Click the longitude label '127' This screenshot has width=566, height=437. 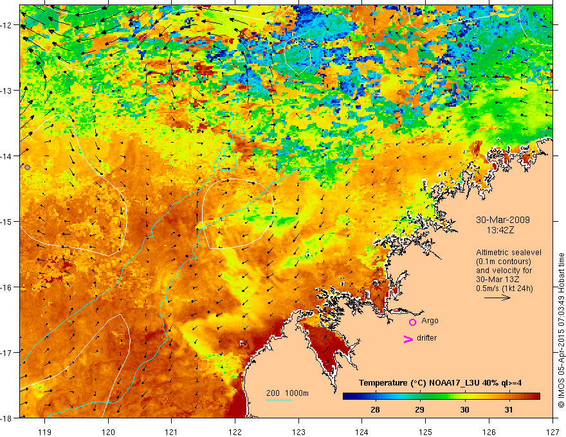(x=552, y=432)
